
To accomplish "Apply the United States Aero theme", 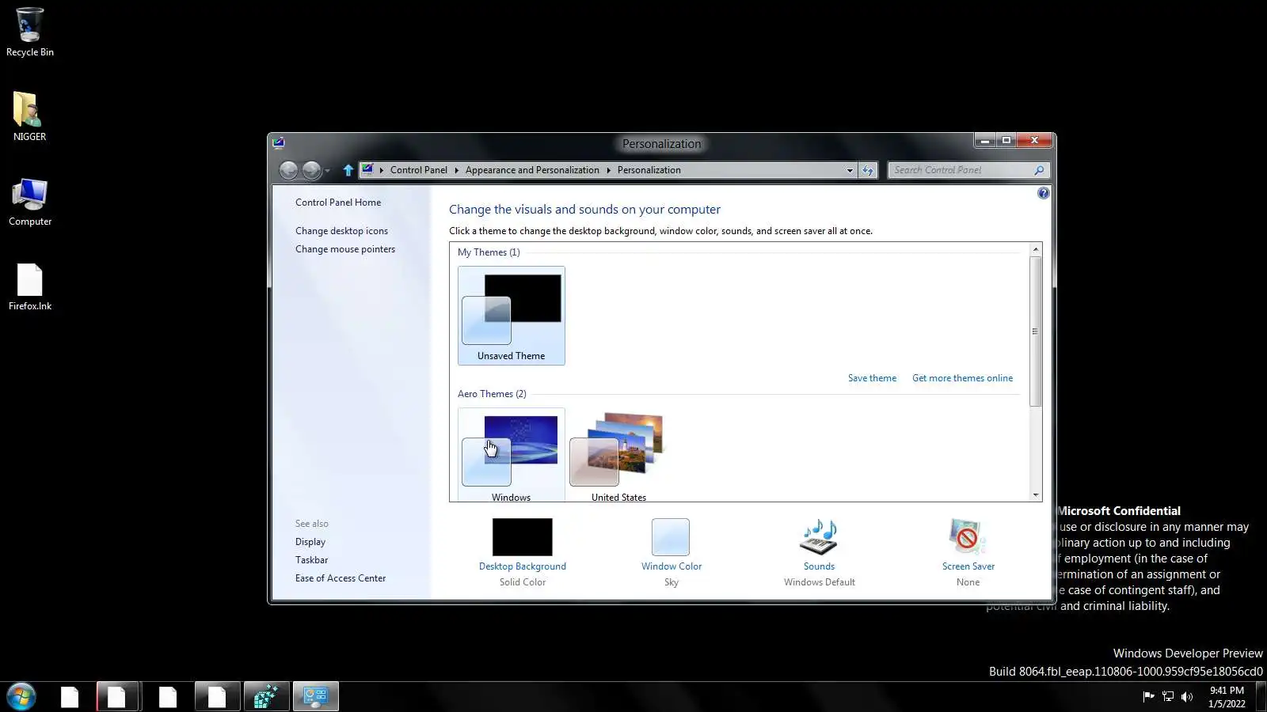I will 619,455.
